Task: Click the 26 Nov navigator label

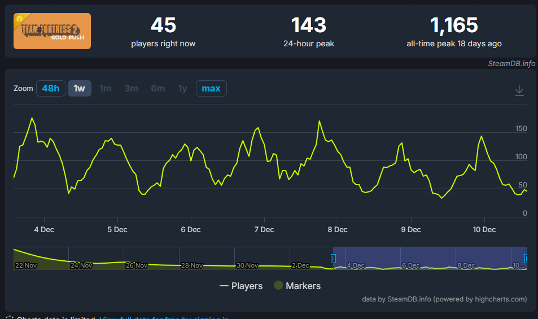Action: [x=137, y=265]
